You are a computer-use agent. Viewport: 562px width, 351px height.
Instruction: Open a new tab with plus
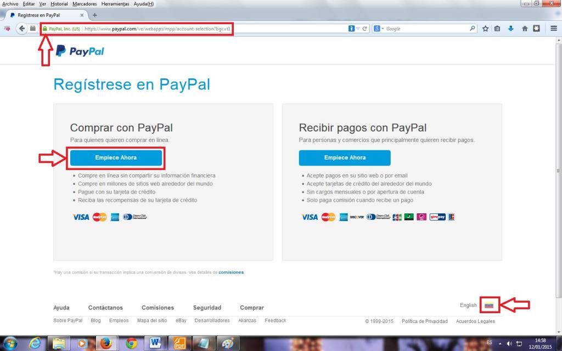tap(94, 15)
